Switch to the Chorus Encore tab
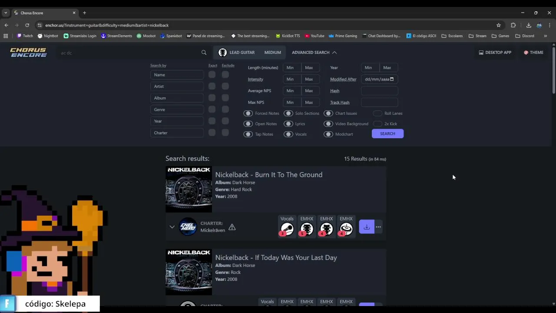556x313 pixels. 45,13
